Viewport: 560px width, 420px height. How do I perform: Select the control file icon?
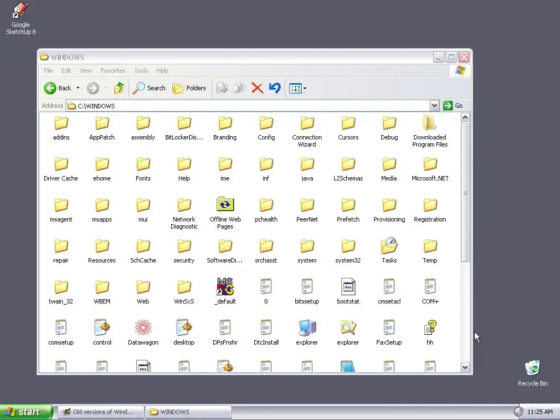click(102, 327)
